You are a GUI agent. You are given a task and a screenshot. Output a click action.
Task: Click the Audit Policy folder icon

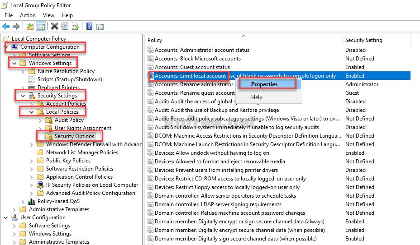coord(49,120)
